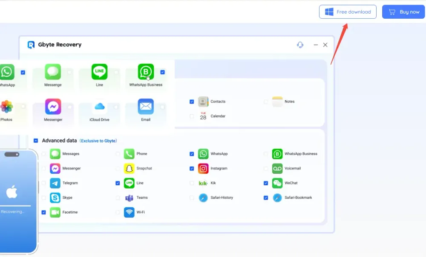Toggle the Advanced data select-all checkbox
This screenshot has height=257, width=426.
coord(36,141)
